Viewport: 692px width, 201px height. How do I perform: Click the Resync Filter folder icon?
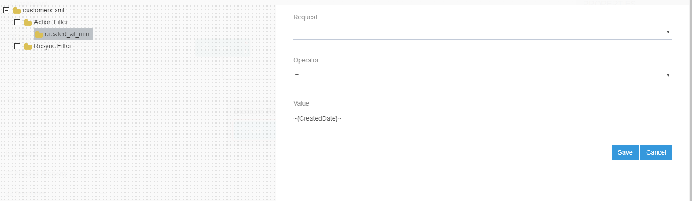(28, 46)
